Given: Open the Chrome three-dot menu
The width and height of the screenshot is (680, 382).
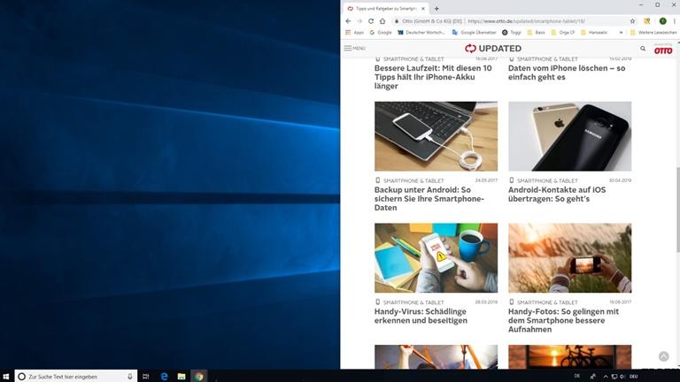Looking at the screenshot, I should tap(675, 20).
